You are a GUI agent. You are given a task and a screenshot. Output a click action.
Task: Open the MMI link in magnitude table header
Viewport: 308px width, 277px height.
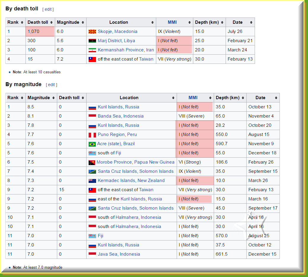pos(193,98)
